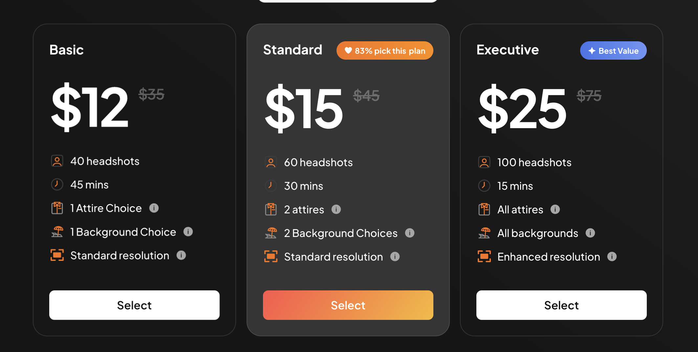Open info tooltip for All attires
Screen dimensions: 698x352
556,209
